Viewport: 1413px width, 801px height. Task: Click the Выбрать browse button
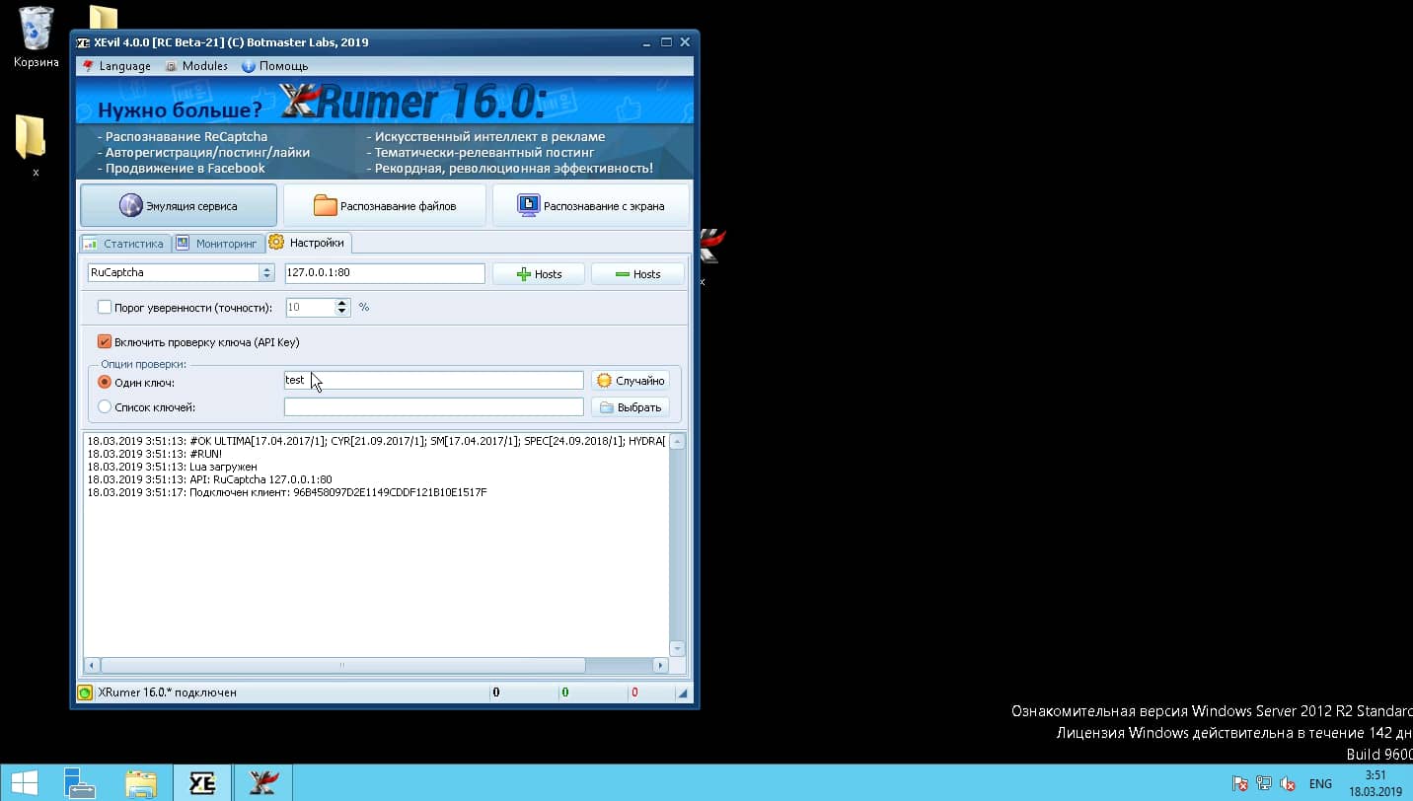point(632,406)
